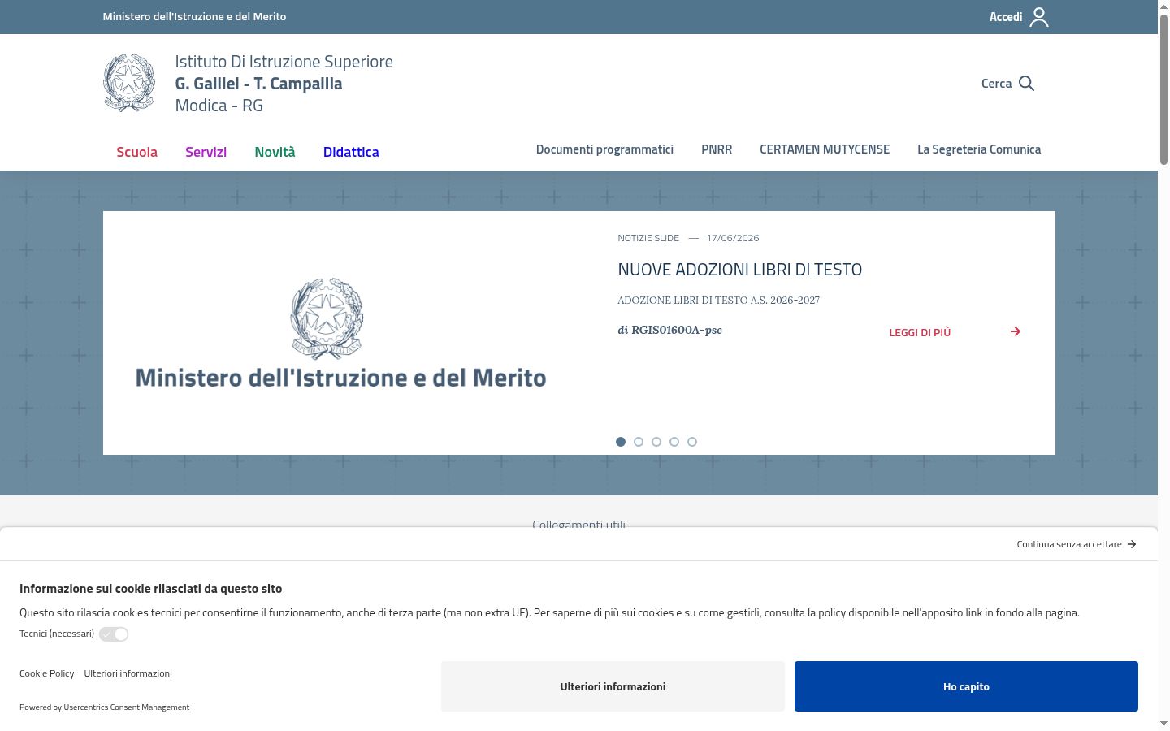Open La Segreteria Comunica
The height and width of the screenshot is (731, 1170).
click(x=979, y=149)
